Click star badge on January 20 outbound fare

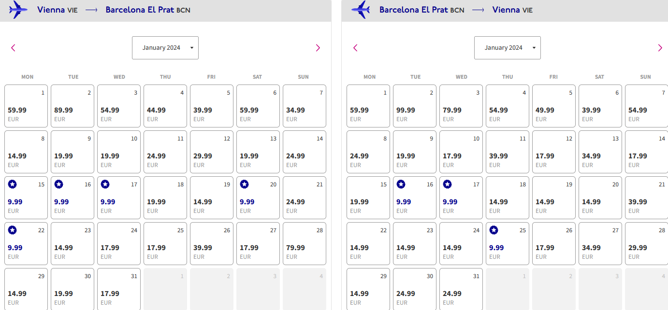pyautogui.click(x=245, y=184)
